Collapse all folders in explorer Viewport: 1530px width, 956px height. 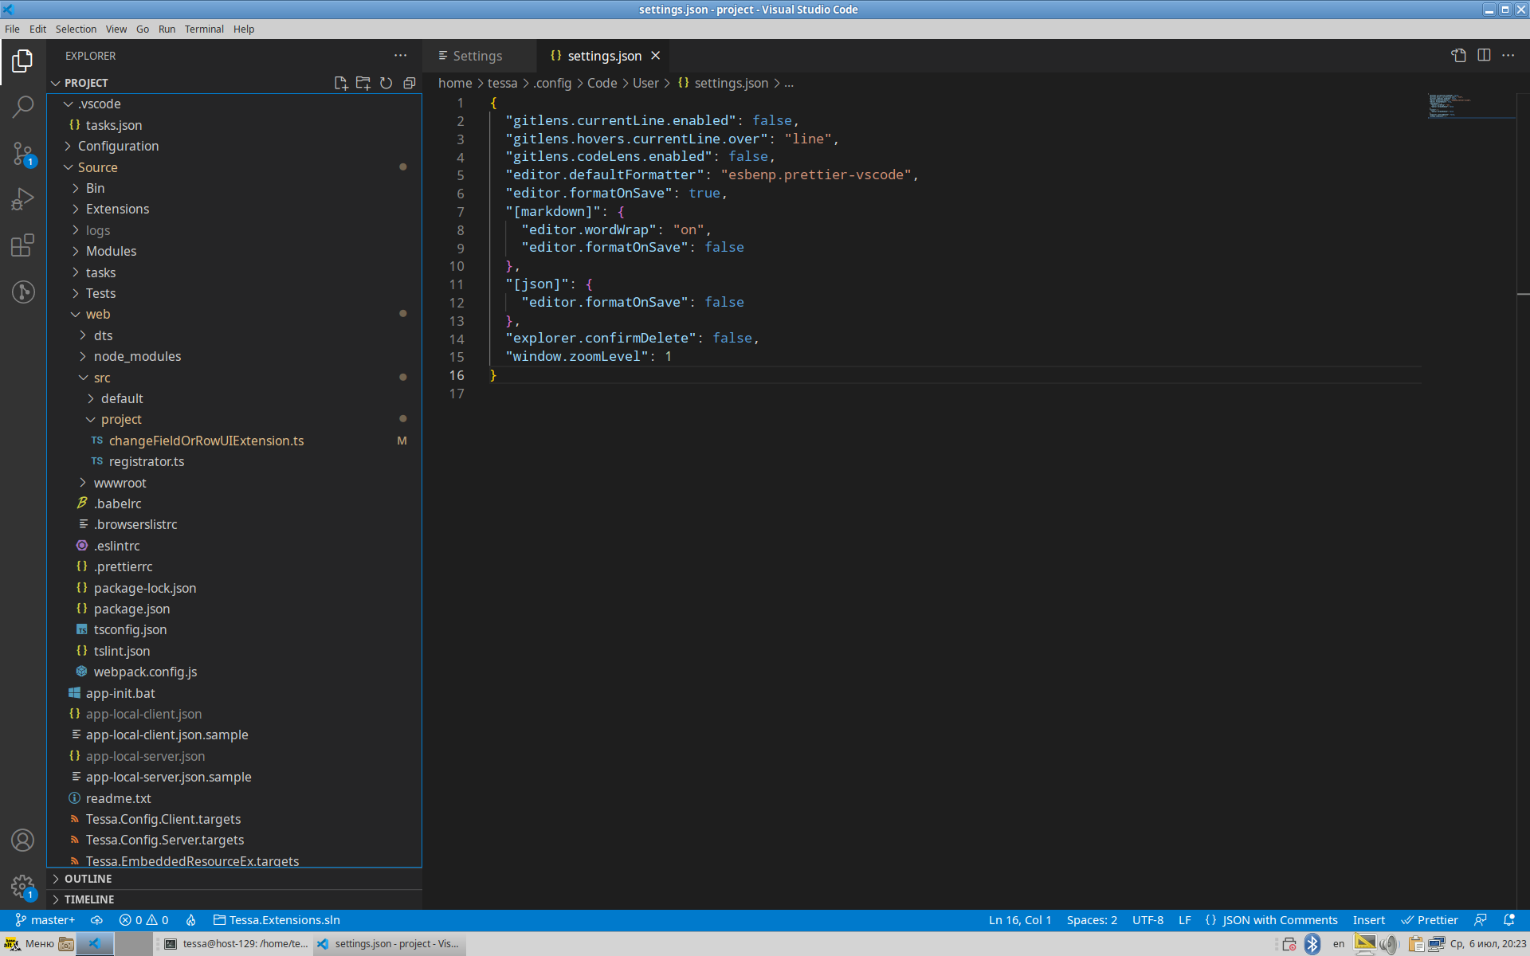[x=410, y=83]
